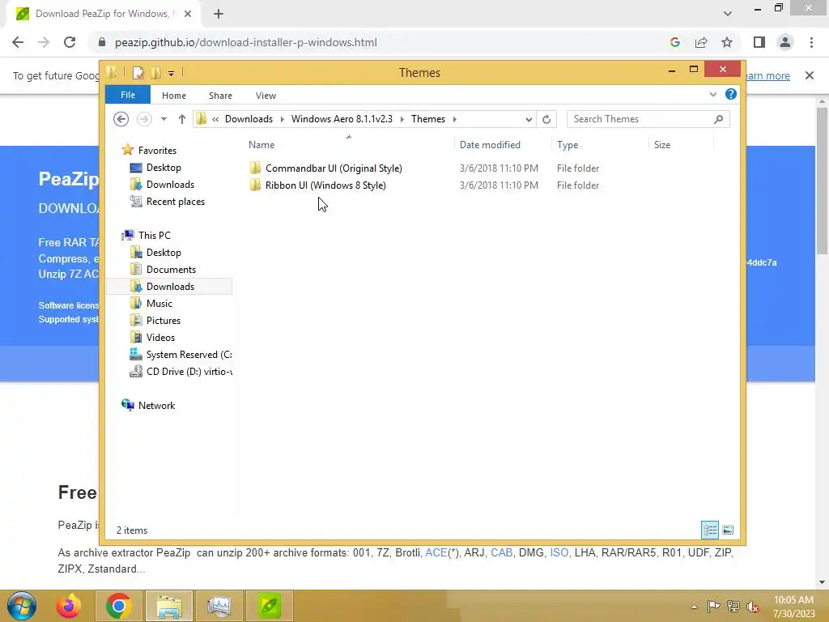Click the Google icon in Chrome's address bar

pos(674,42)
